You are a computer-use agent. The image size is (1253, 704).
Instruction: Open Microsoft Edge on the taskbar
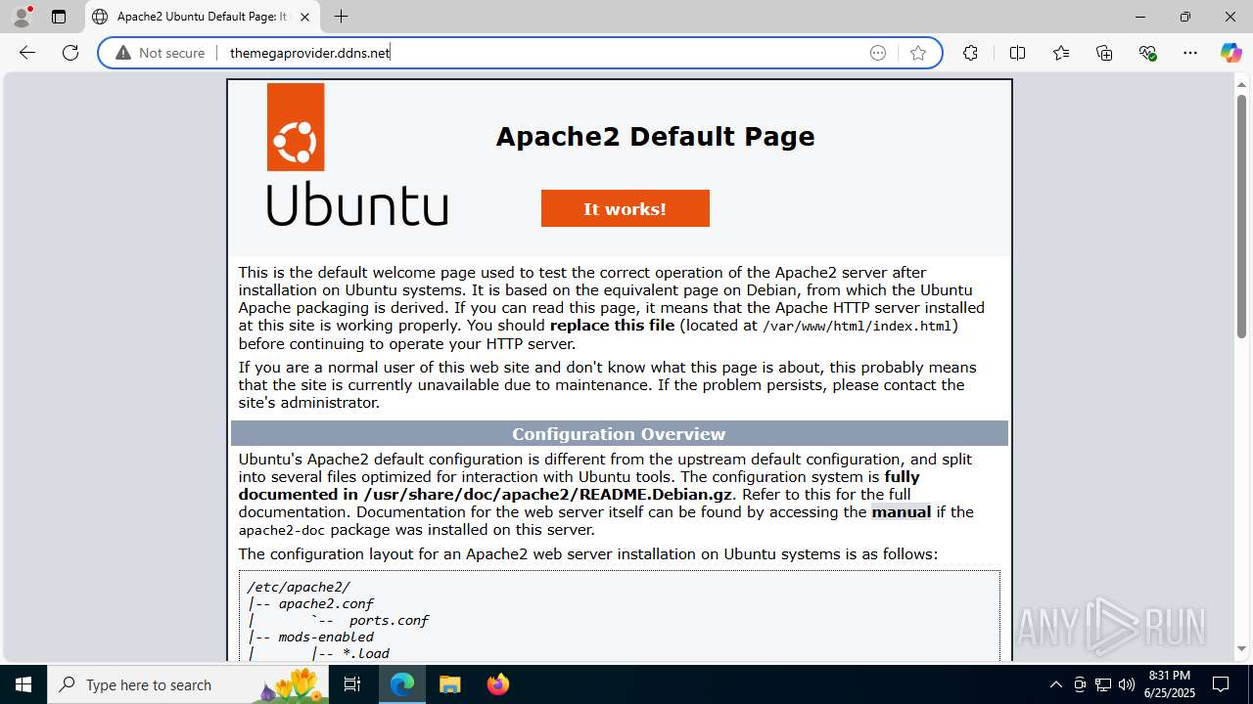(x=402, y=684)
